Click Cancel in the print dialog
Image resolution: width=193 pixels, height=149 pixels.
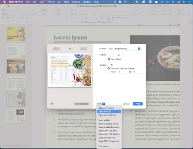pos(126,104)
